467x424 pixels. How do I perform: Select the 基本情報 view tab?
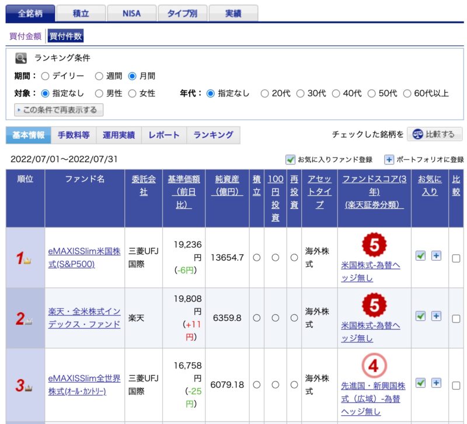point(29,135)
